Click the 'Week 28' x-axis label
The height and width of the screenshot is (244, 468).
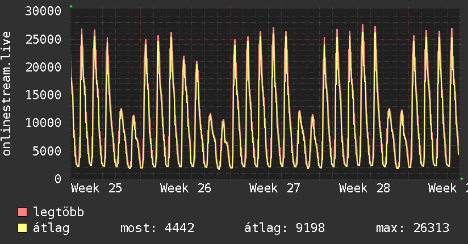(365, 188)
